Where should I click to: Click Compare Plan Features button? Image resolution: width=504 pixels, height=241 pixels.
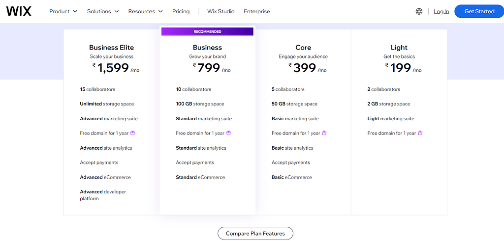[255, 233]
